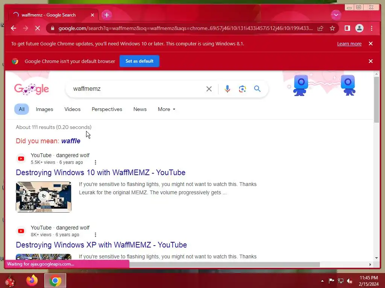Dismiss the Windows 8.1 update warning

pyautogui.click(x=371, y=43)
